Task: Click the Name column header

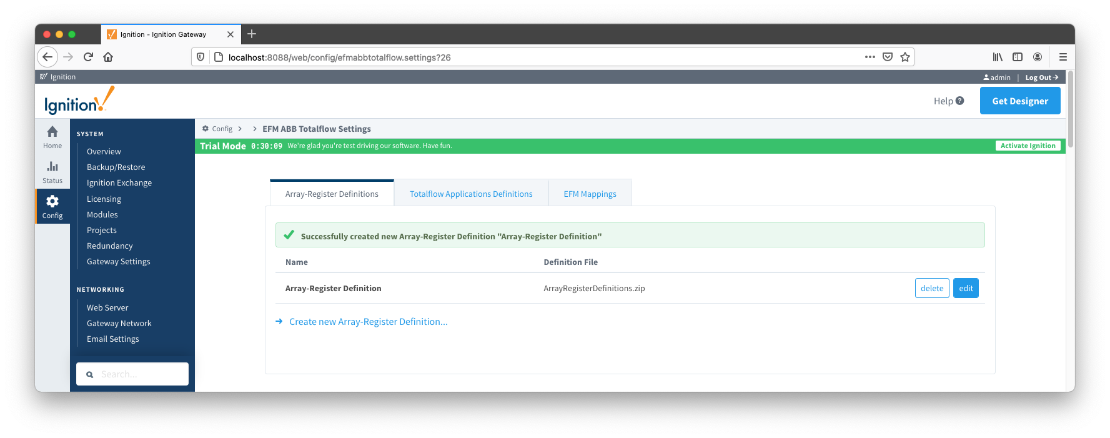Action: click(x=296, y=262)
